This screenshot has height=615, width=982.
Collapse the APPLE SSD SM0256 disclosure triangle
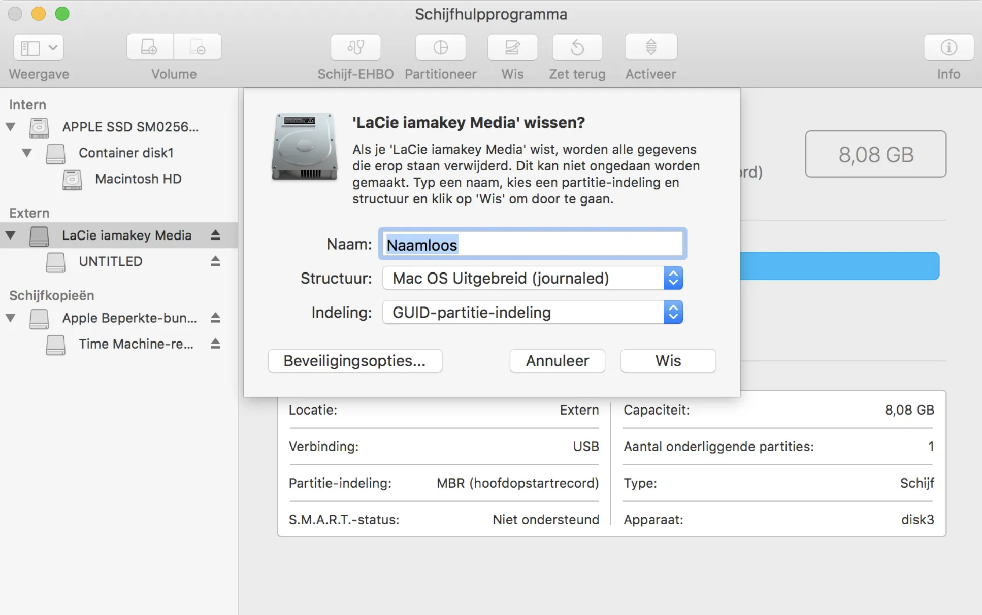click(10, 127)
